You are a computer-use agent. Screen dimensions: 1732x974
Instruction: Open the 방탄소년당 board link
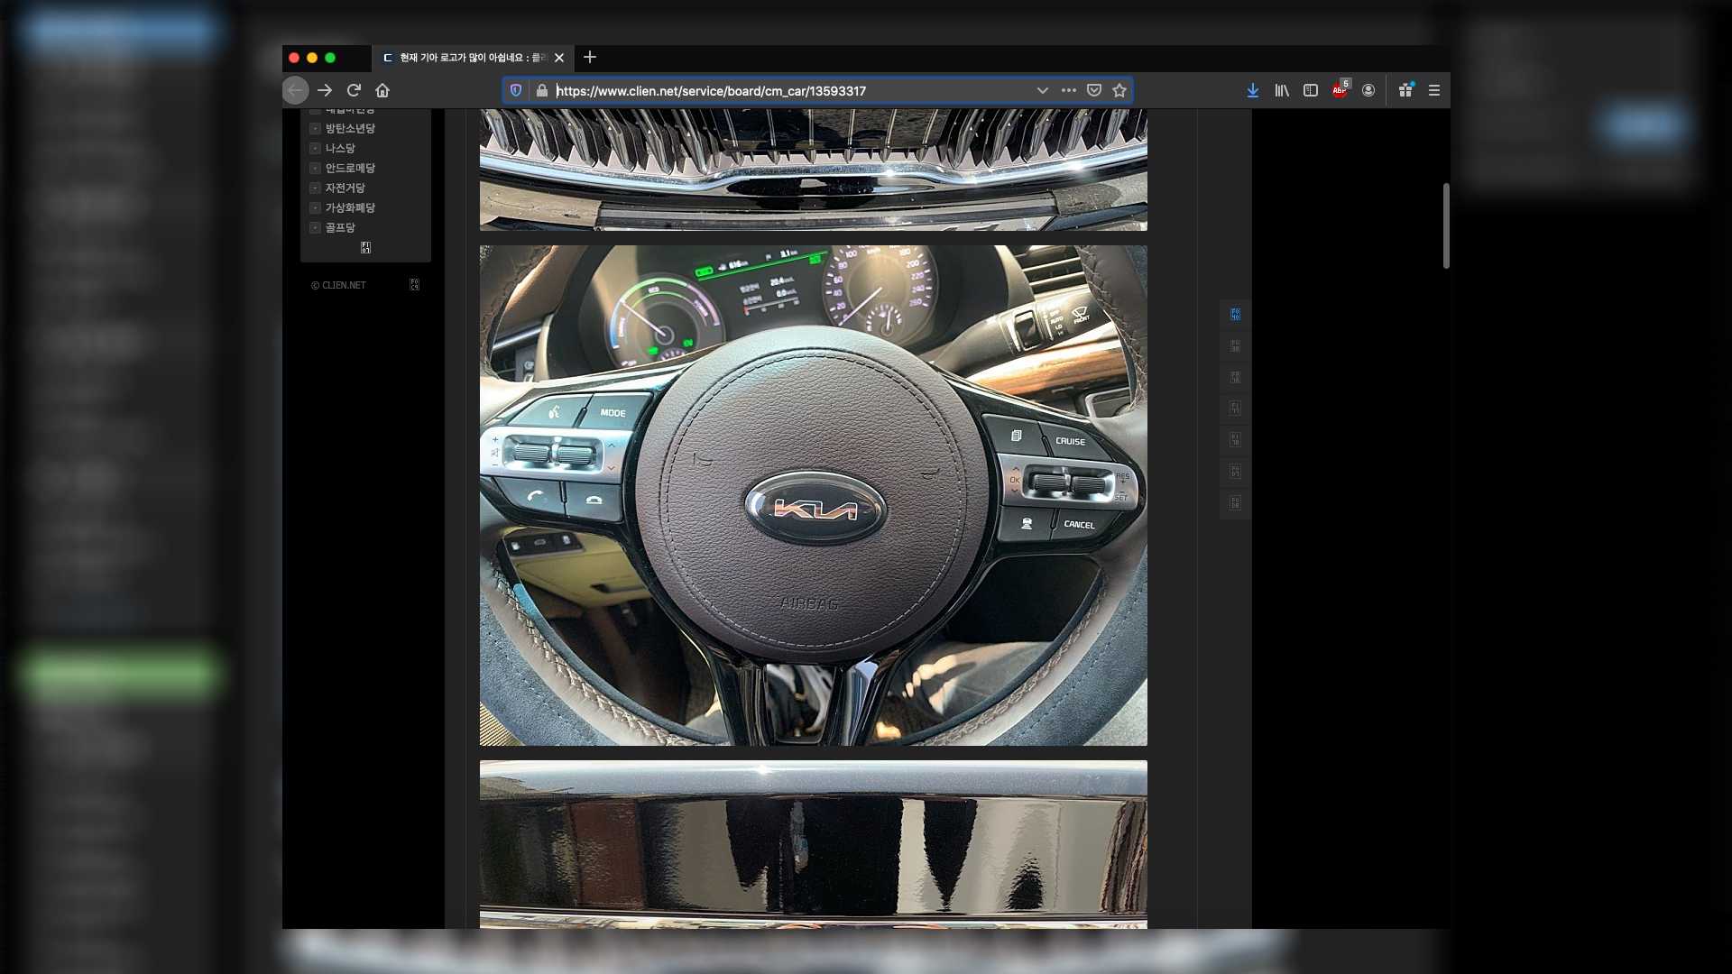(350, 128)
